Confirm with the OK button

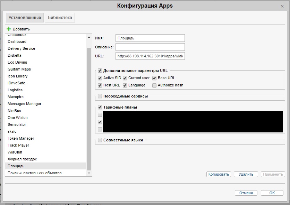(x=272, y=193)
